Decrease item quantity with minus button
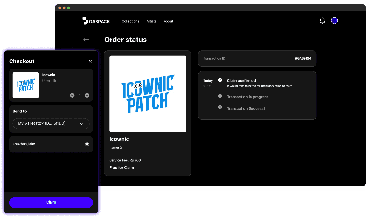Viewport: 370px width, 217px height. point(72,95)
